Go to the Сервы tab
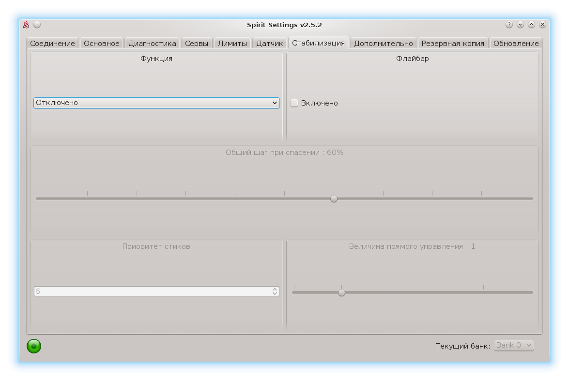 point(197,44)
